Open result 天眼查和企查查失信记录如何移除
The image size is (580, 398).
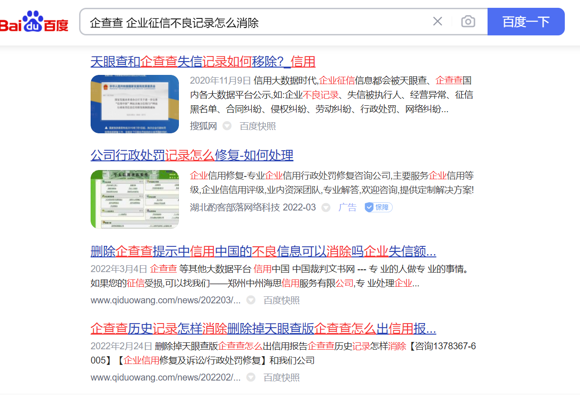pyautogui.click(x=203, y=62)
